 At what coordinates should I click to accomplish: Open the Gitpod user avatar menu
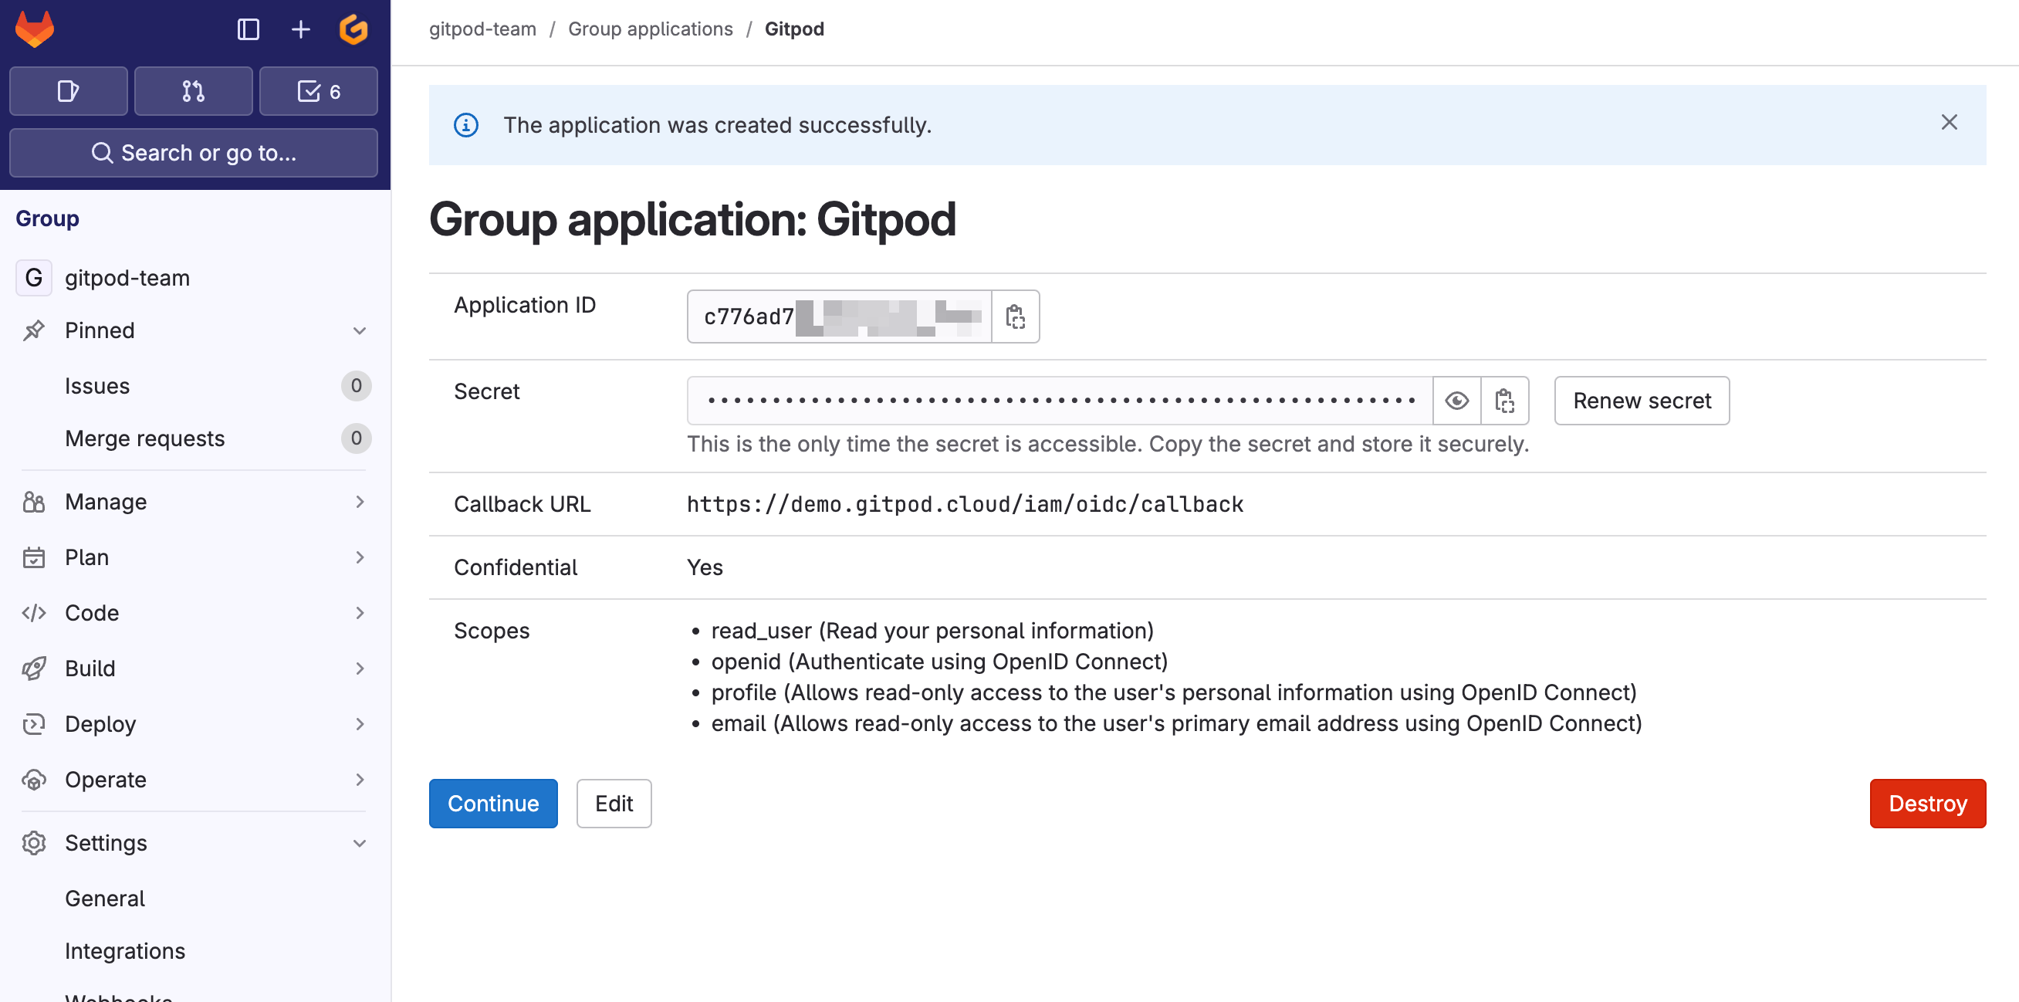coord(353,29)
